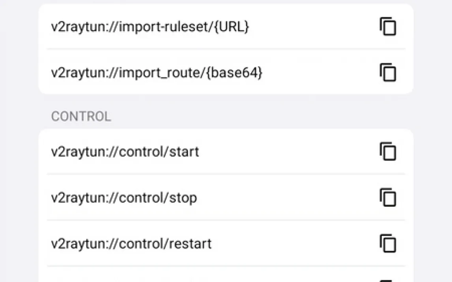Tap the v2raytun://control/stop entry text

[124, 197]
